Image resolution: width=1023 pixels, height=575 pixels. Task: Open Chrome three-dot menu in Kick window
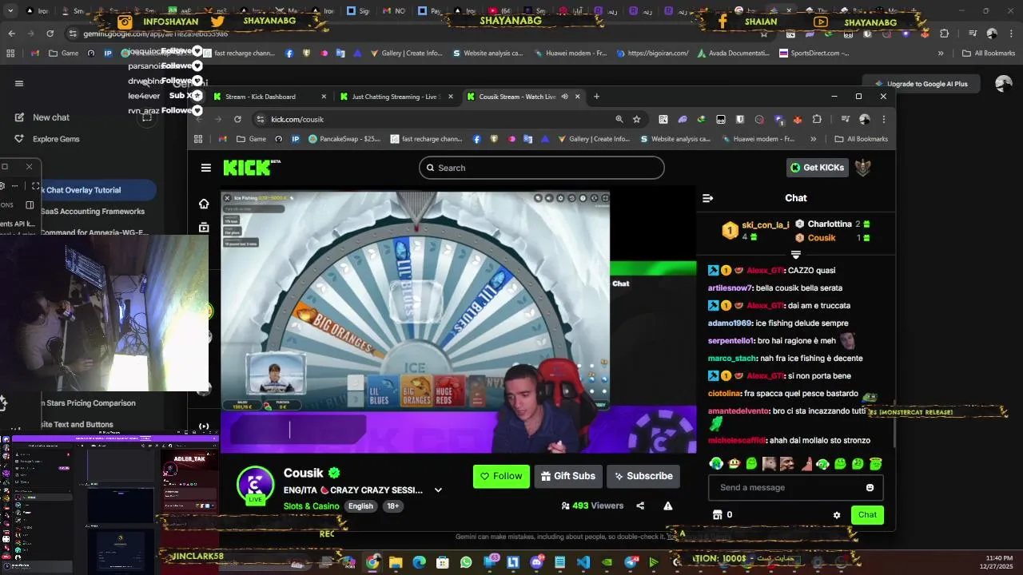(x=883, y=119)
